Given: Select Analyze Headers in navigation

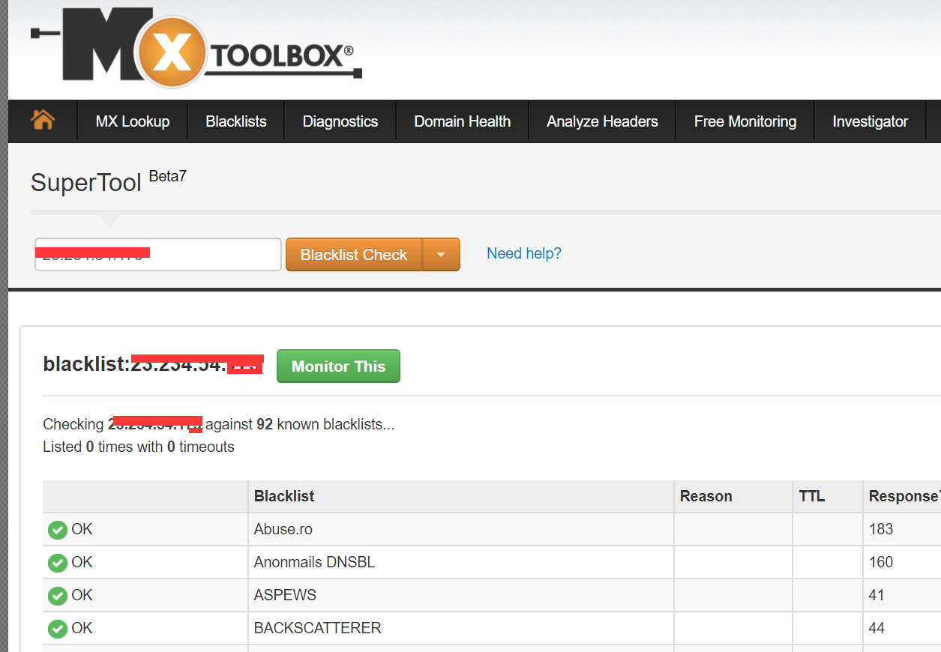Looking at the screenshot, I should click(x=602, y=121).
